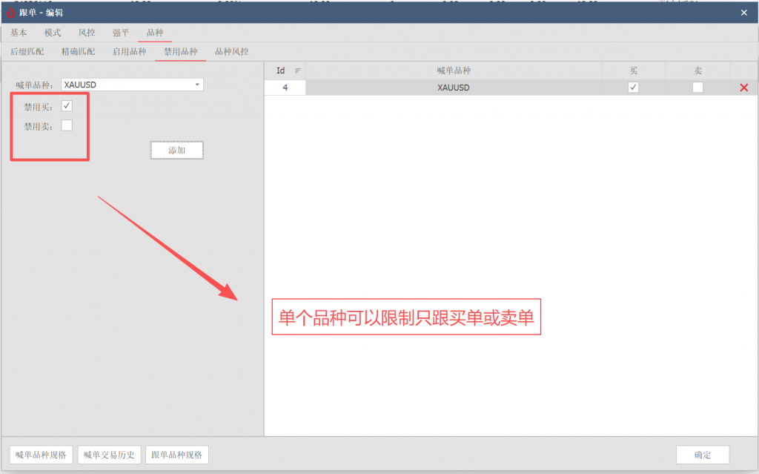Screen dimensions: 759x474
Task: Select the 精确匹配 sub-tab
Action: pyautogui.click(x=78, y=52)
